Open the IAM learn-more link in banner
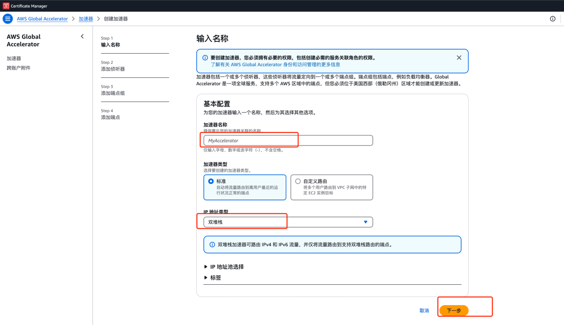 [x=275, y=64]
